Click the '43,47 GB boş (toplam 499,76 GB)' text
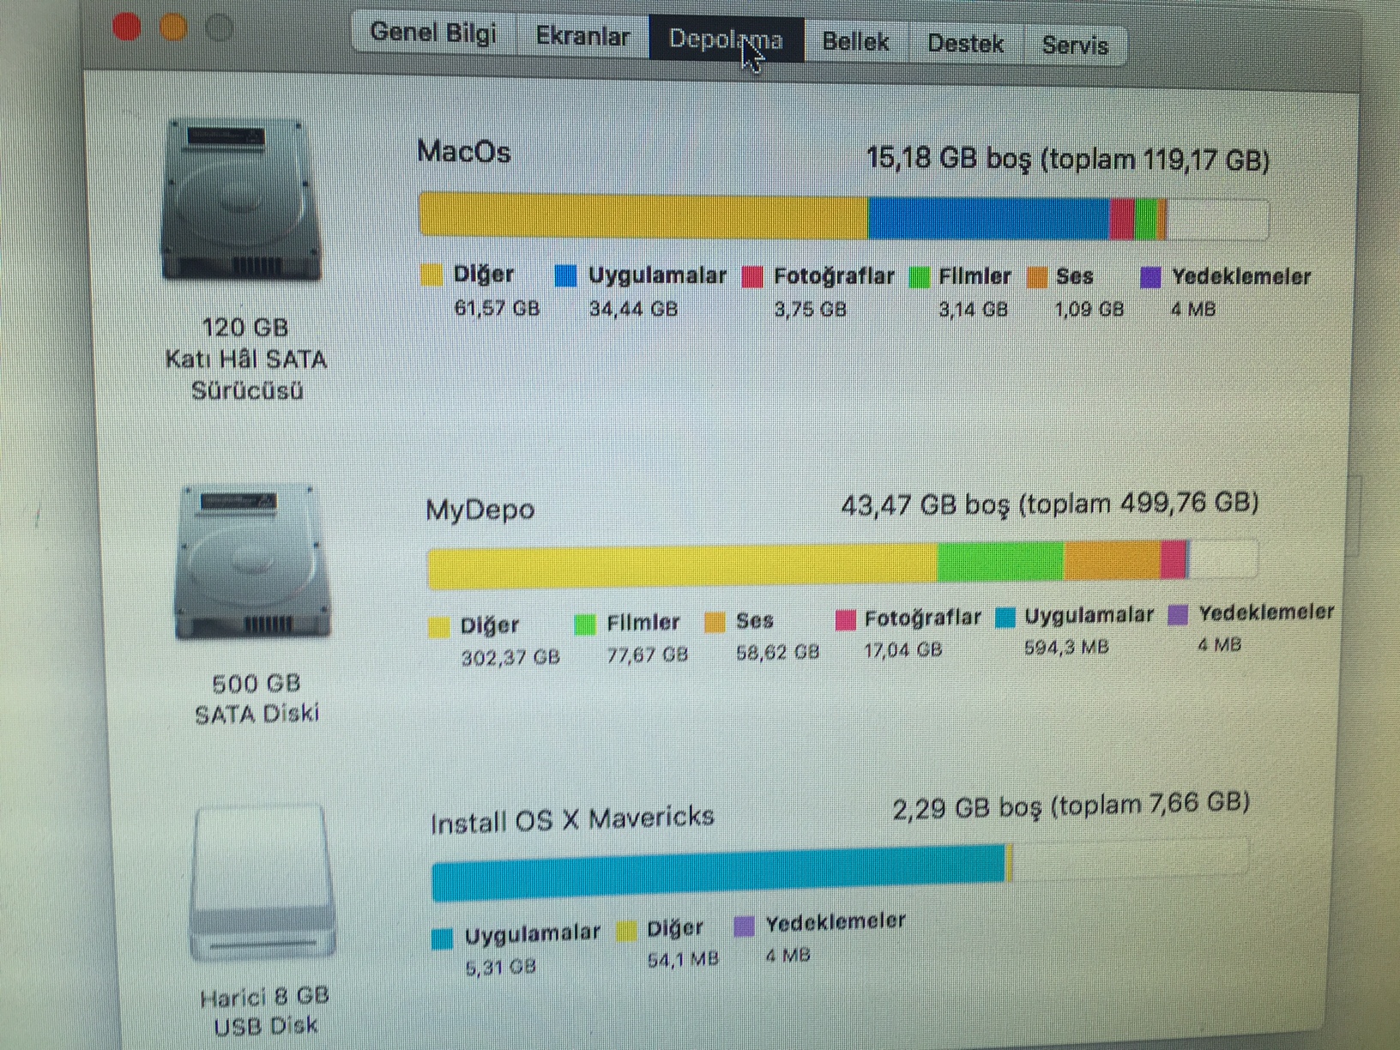Viewport: 1400px width, 1050px height. point(1050,504)
